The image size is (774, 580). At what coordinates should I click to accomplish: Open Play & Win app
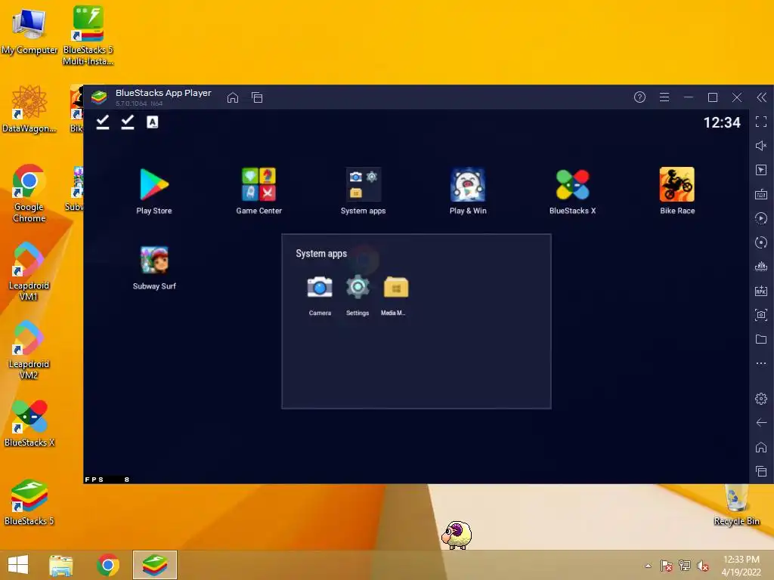[468, 185]
